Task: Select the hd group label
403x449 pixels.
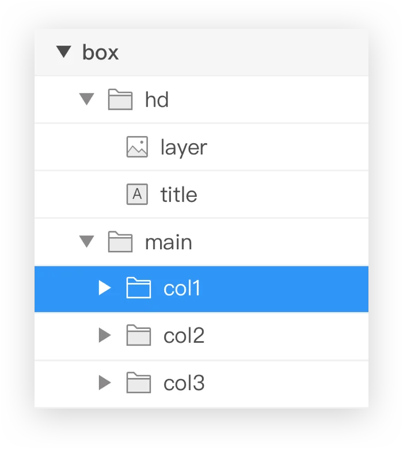Action: pos(157,100)
